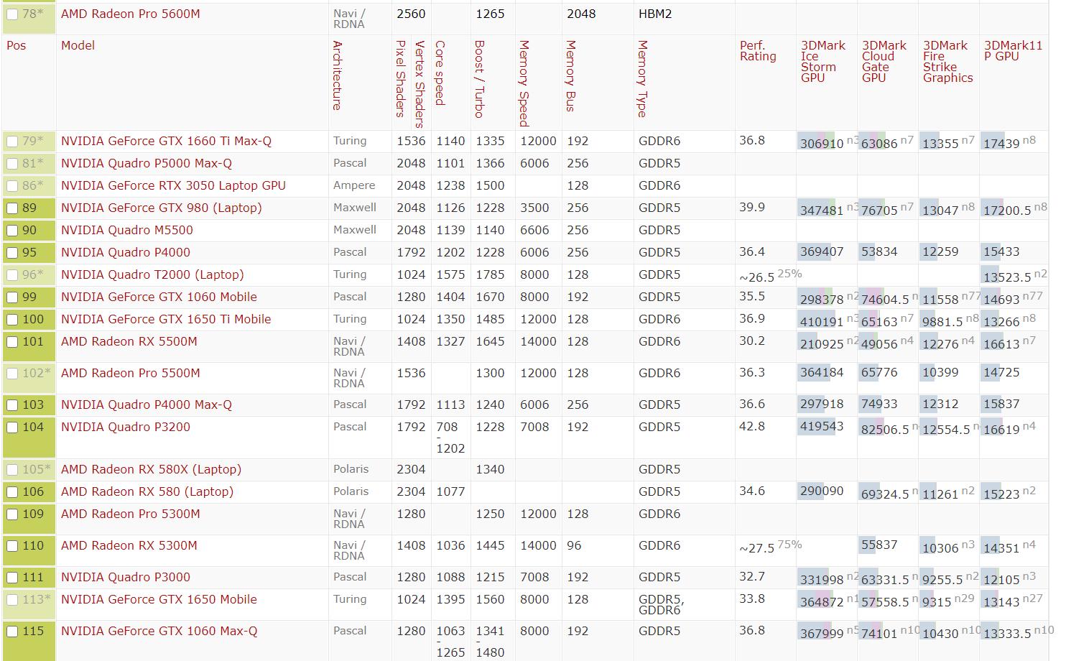Sort by 3DMark11 P GPU column
Viewport: 1066px width, 661px height.
pyautogui.click(x=1013, y=51)
